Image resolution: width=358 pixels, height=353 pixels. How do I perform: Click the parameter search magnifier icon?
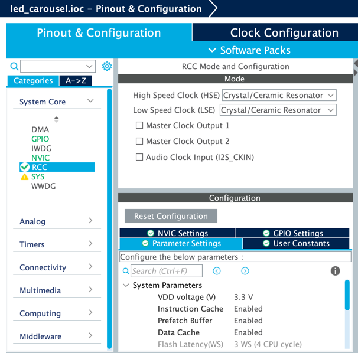pyautogui.click(x=126, y=271)
